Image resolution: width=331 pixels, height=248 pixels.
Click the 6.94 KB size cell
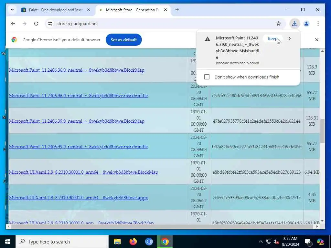pyautogui.click(x=312, y=172)
